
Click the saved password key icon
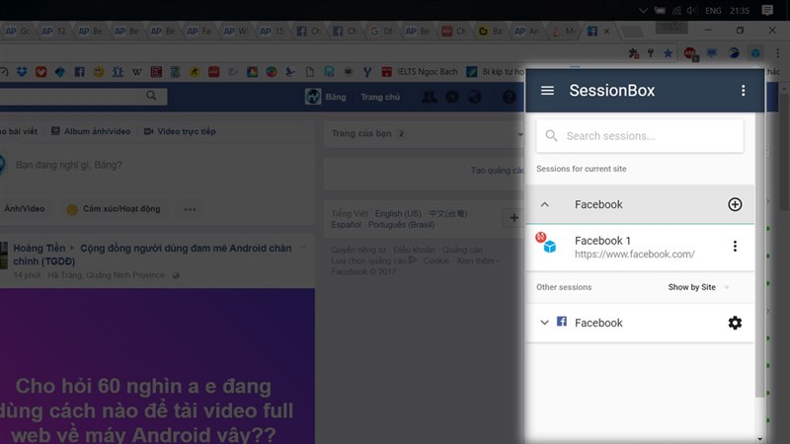click(x=651, y=53)
